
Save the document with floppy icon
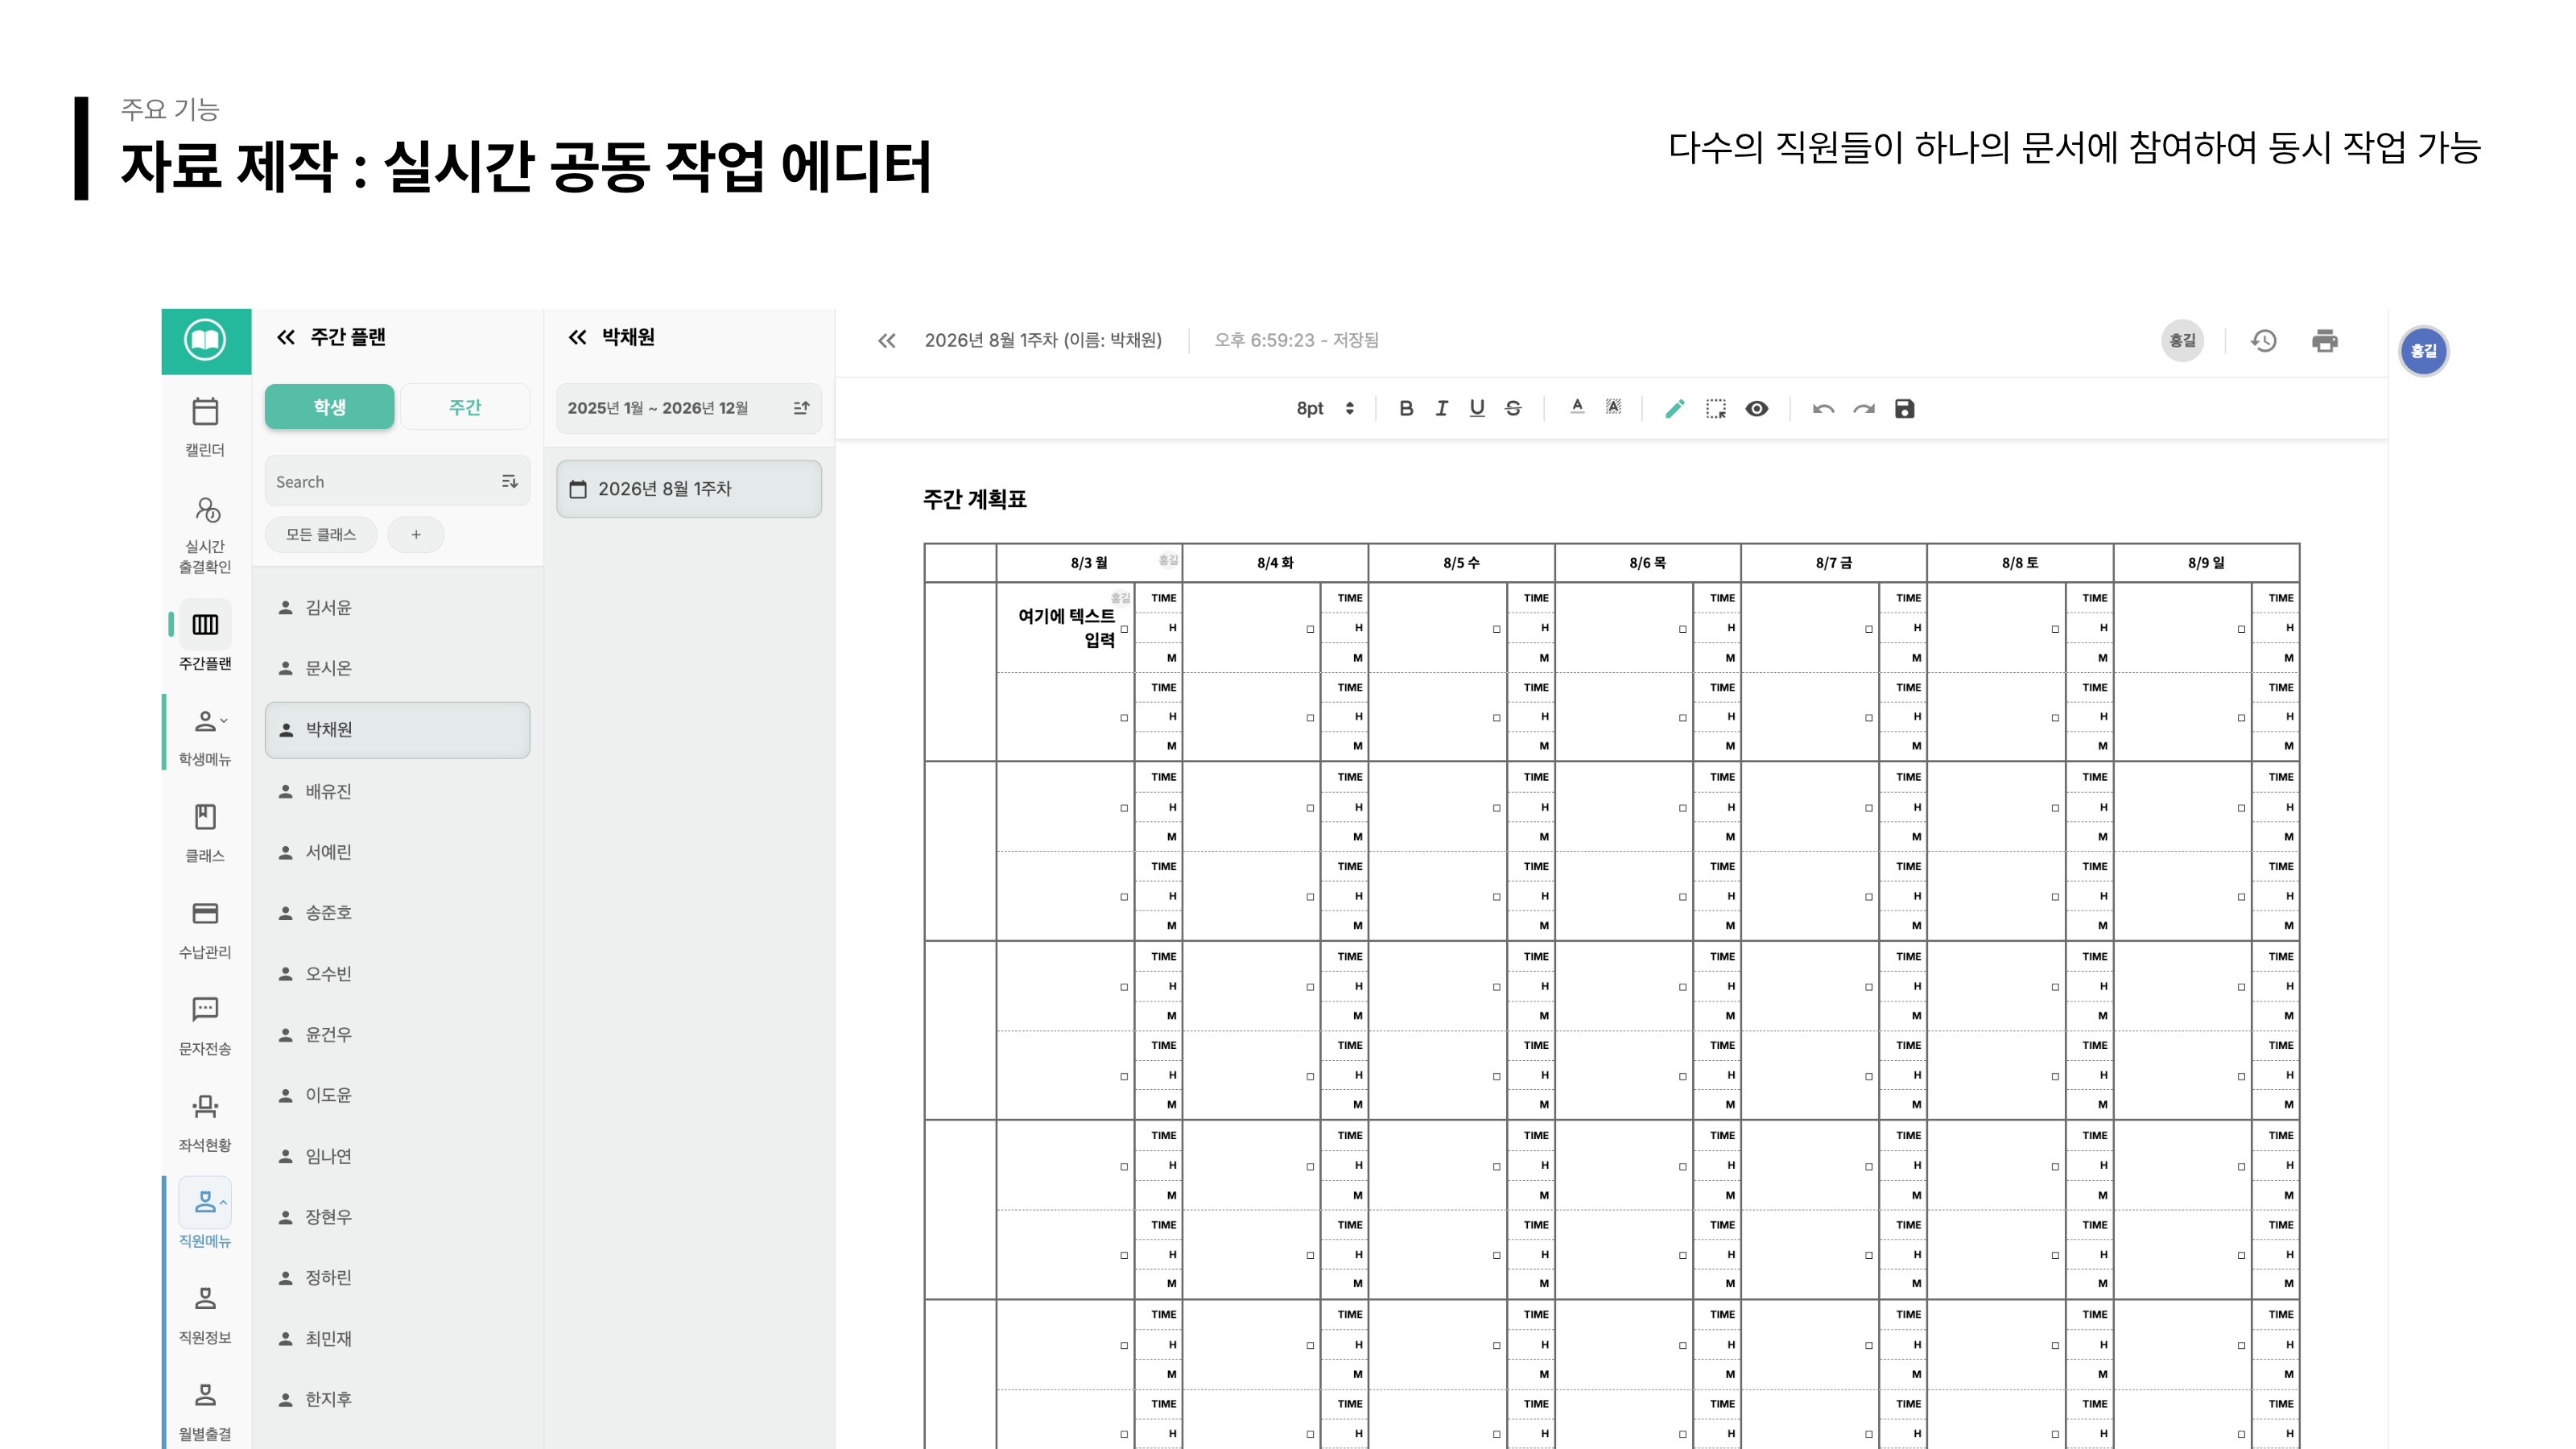click(1905, 408)
